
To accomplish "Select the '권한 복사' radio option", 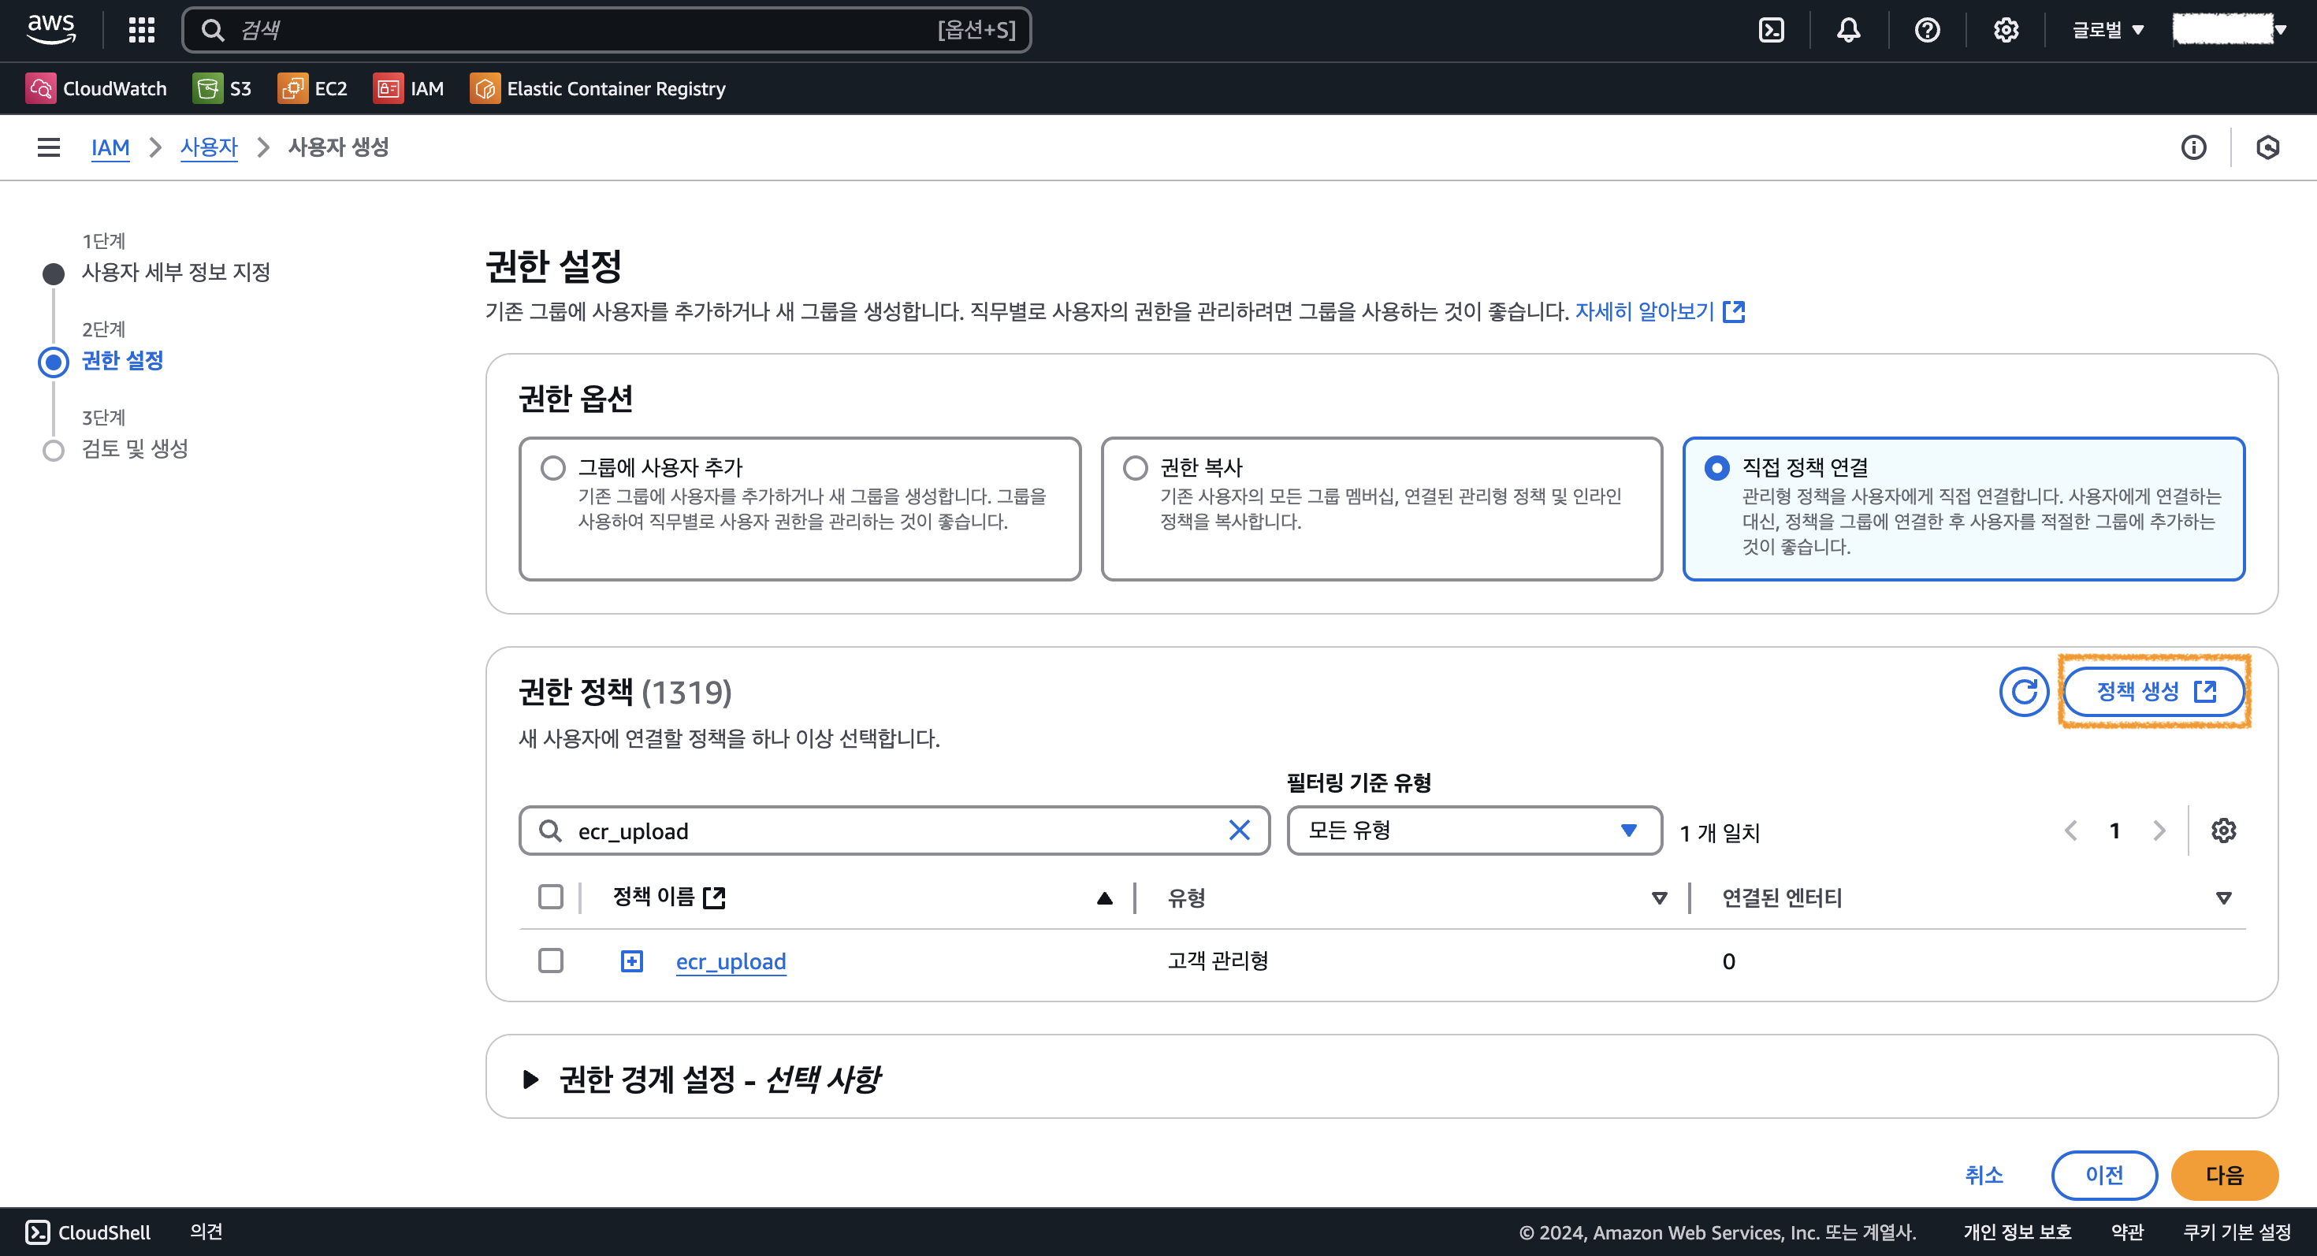I will click(1135, 467).
